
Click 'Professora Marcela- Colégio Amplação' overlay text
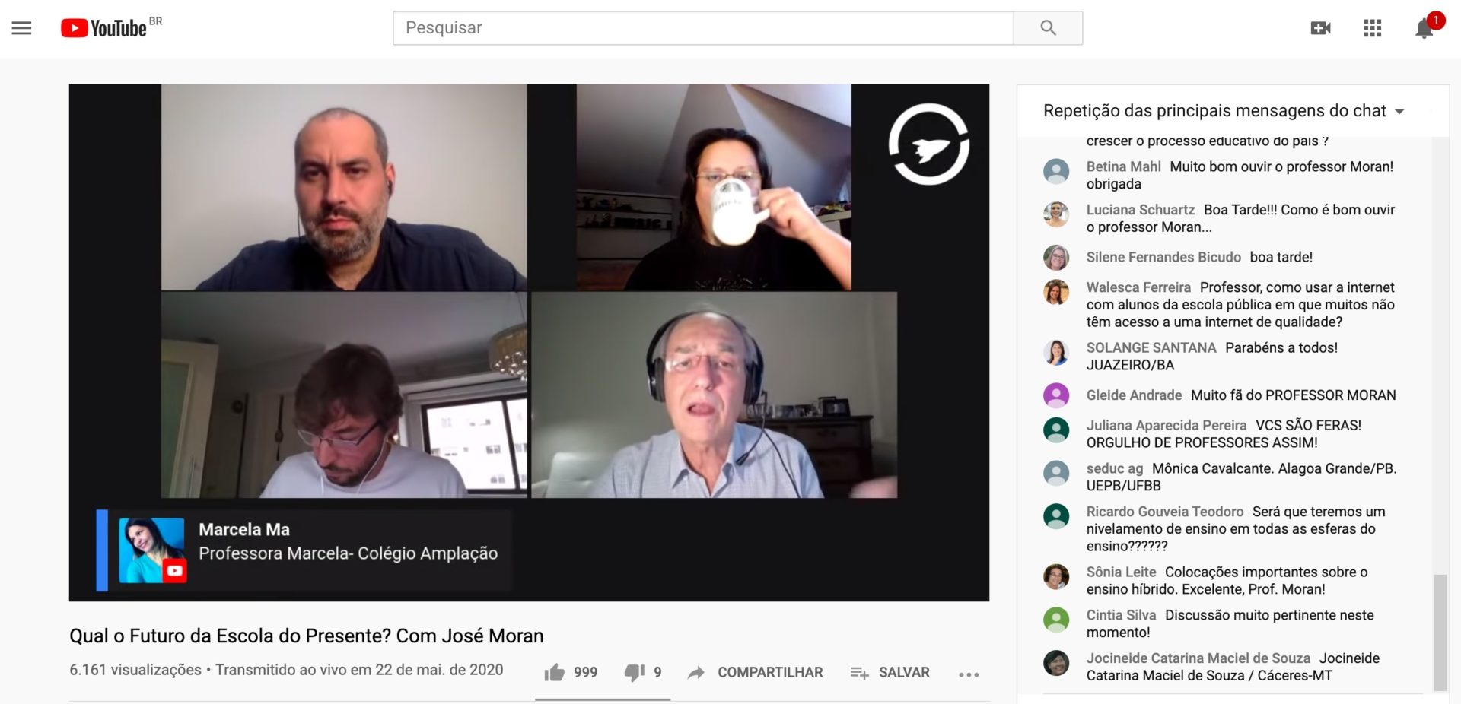pos(349,553)
